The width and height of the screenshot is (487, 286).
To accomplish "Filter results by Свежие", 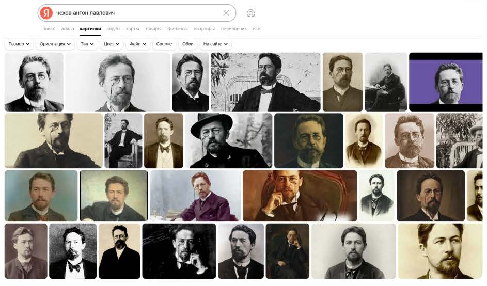I will point(164,44).
